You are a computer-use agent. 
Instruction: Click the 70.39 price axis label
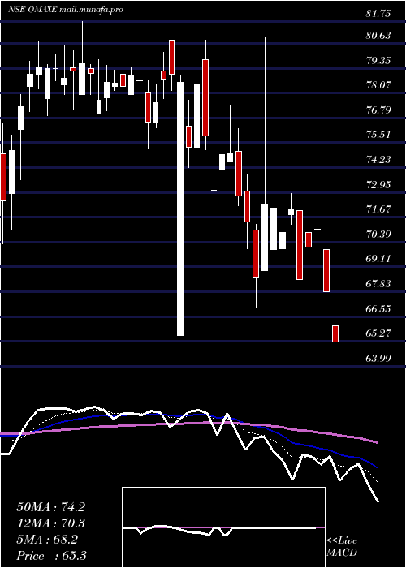pos(378,234)
